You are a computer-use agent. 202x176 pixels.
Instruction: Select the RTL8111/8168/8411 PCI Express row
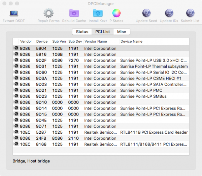point(153,144)
